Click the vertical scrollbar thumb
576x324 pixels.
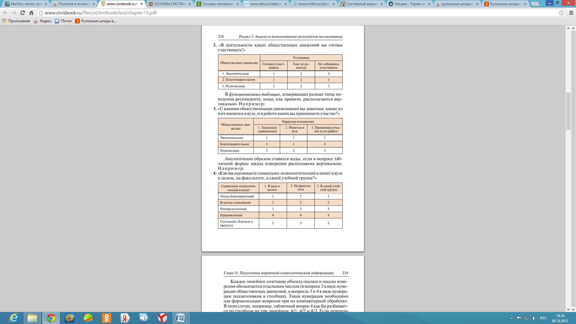(568, 111)
